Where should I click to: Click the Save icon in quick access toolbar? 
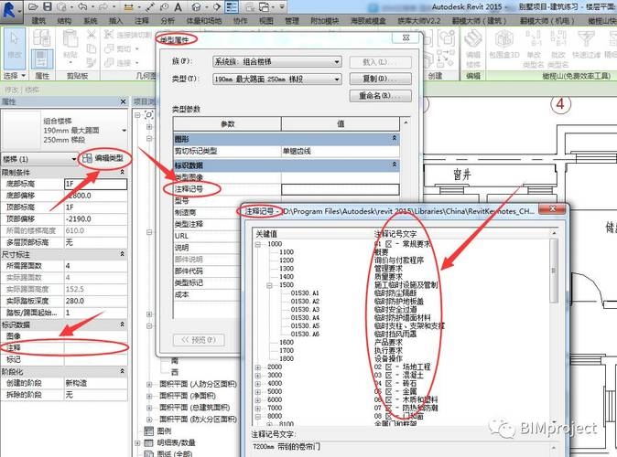[48, 6]
